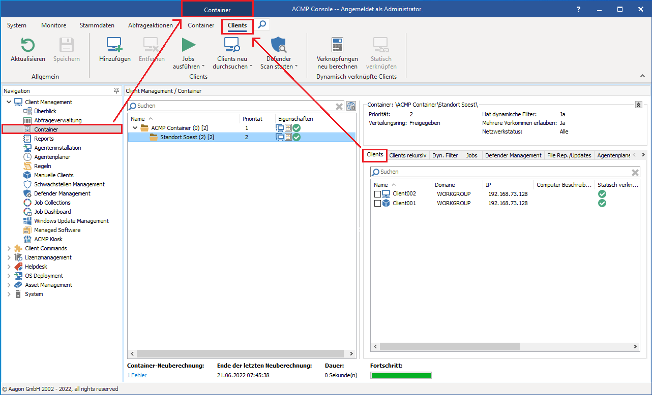Viewport: 652px width, 395px height.
Task: Expand the Lizenzmanagement node
Action: (9, 257)
